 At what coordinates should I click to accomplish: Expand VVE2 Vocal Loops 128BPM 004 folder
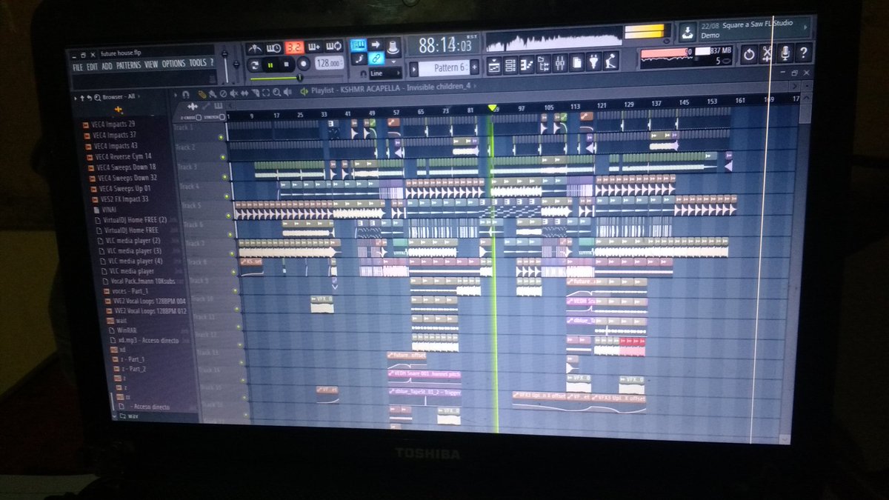146,301
